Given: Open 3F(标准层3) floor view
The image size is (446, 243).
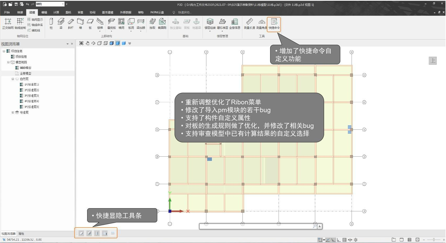Looking at the screenshot, I should click(x=31, y=96).
